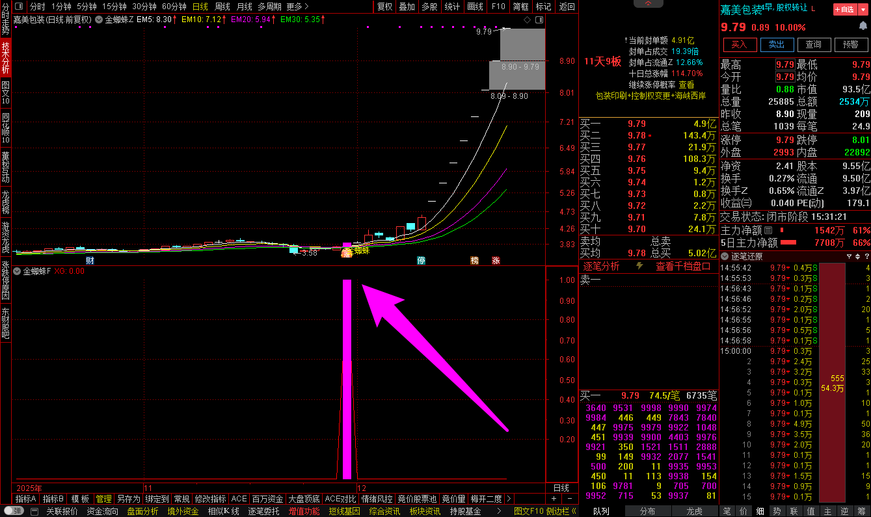Click the 买入 buy button
The image size is (871, 517).
740,44
